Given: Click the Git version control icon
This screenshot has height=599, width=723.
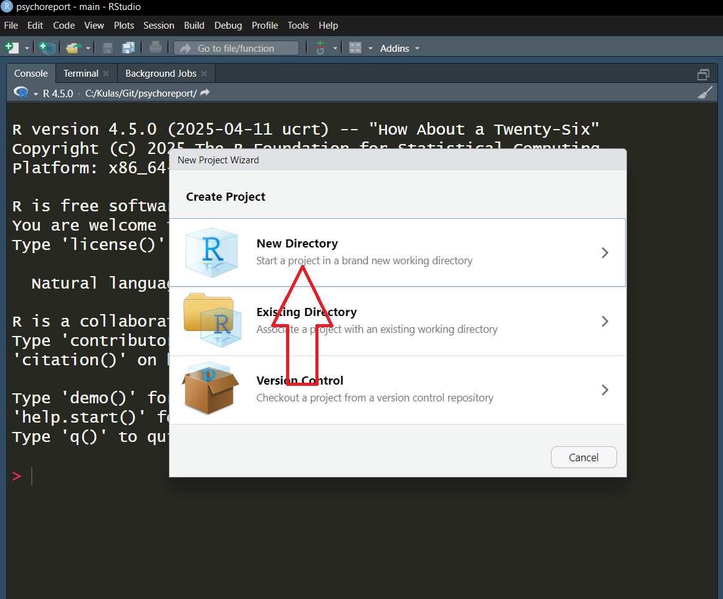Looking at the screenshot, I should [320, 48].
